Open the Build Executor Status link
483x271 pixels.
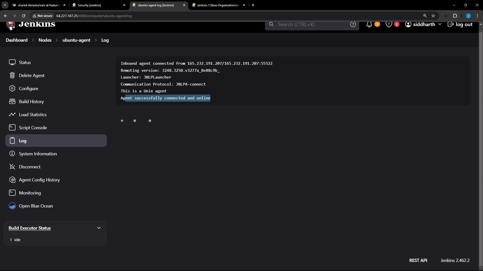pos(30,228)
